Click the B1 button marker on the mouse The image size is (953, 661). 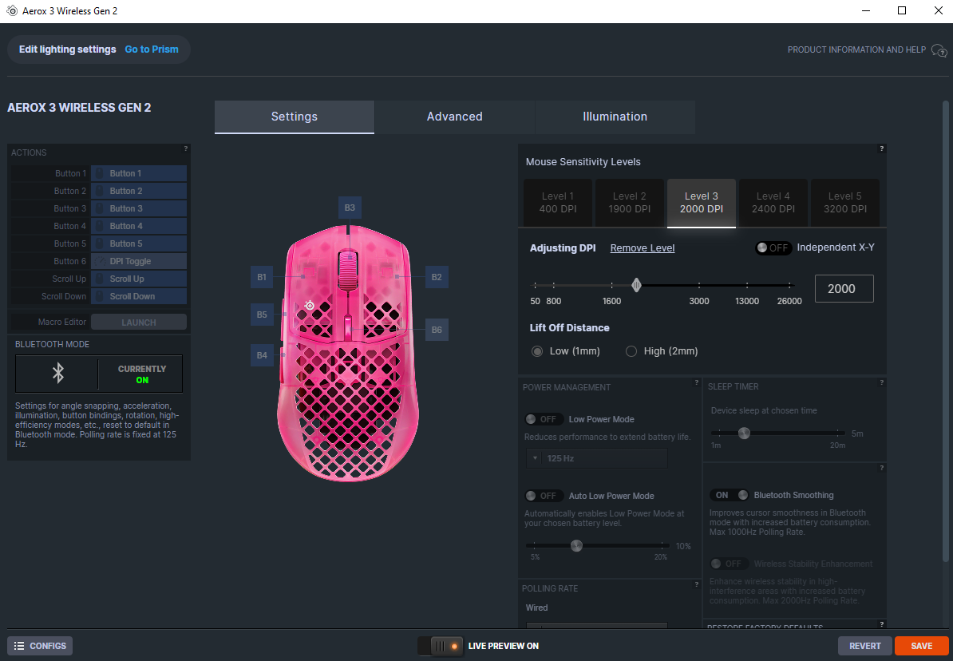(x=261, y=277)
